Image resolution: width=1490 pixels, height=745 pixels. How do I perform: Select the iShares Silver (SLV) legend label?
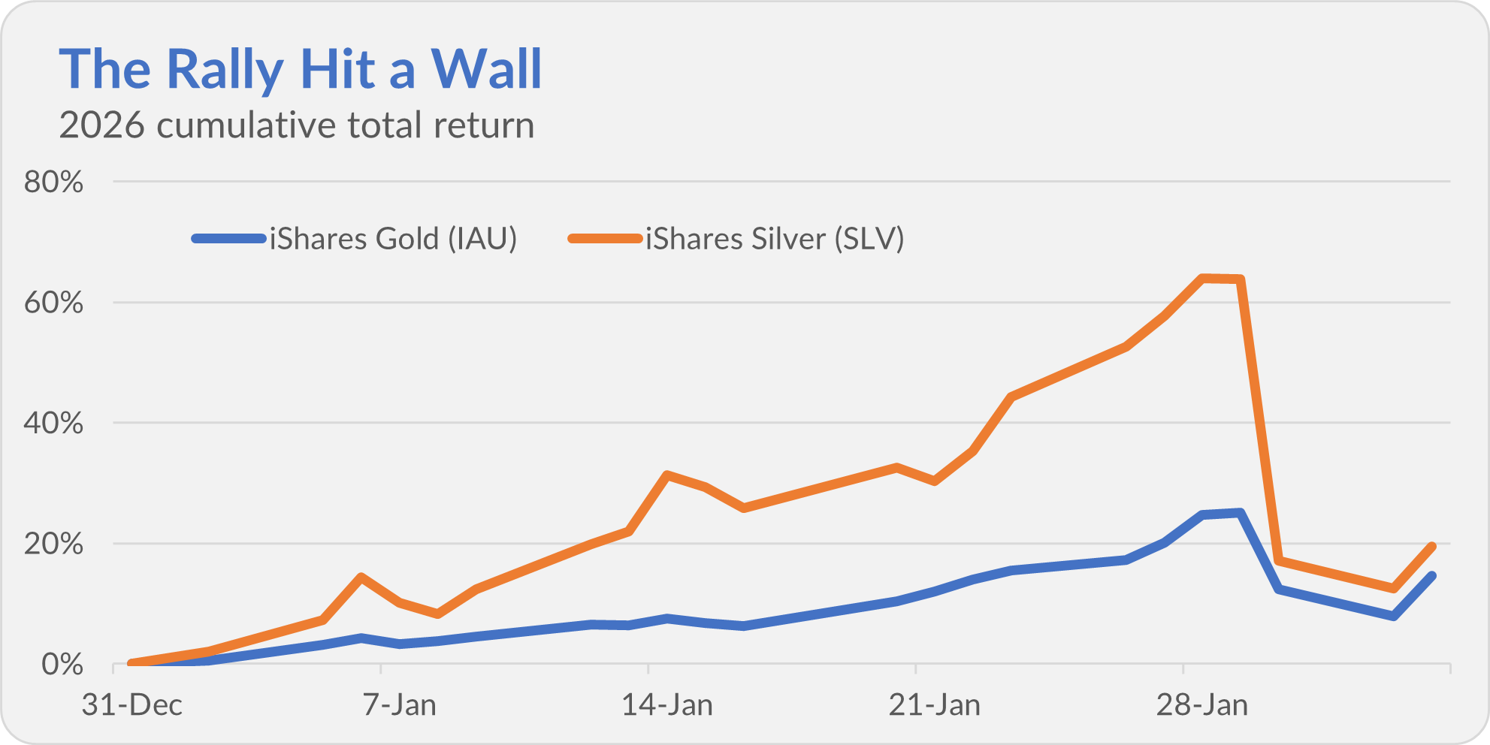[x=775, y=239]
